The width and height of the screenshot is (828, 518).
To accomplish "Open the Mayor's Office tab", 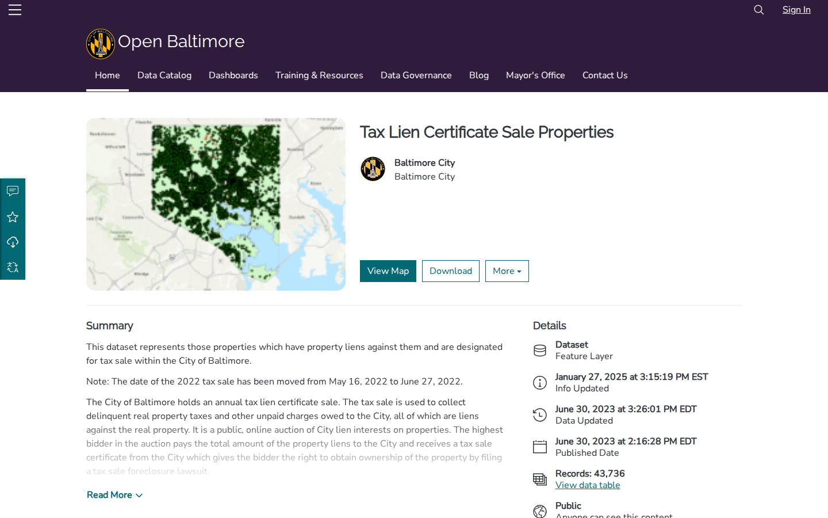I will click(535, 75).
